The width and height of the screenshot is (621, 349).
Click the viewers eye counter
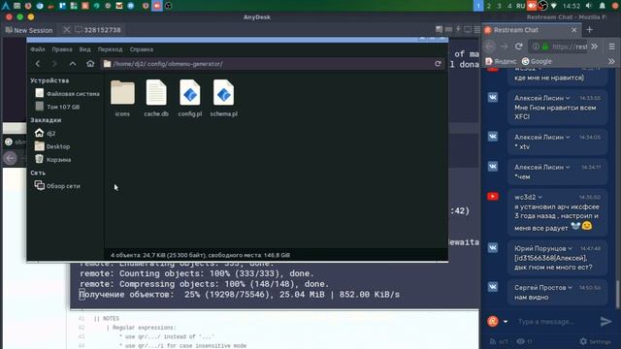point(524,341)
